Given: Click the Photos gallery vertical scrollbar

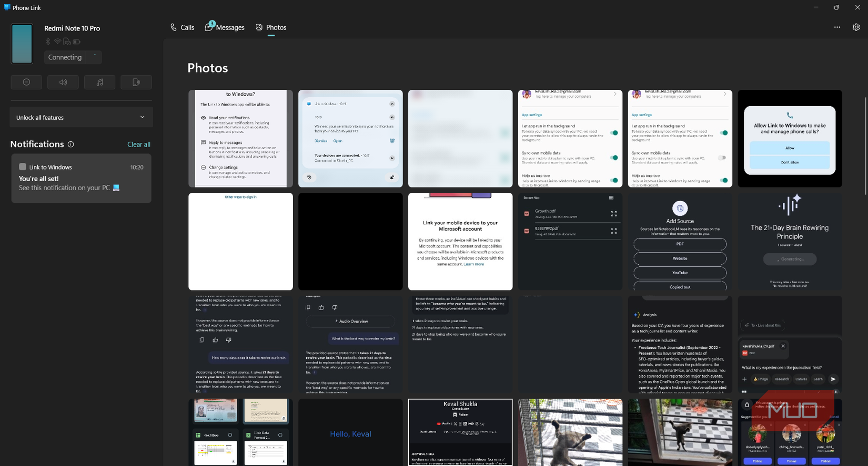Looking at the screenshot, I should [865, 146].
